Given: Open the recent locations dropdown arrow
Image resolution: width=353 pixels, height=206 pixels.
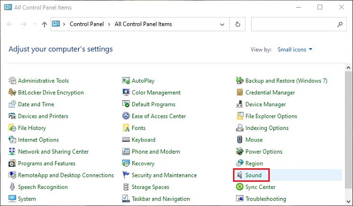Looking at the screenshot, I should coord(34,24).
